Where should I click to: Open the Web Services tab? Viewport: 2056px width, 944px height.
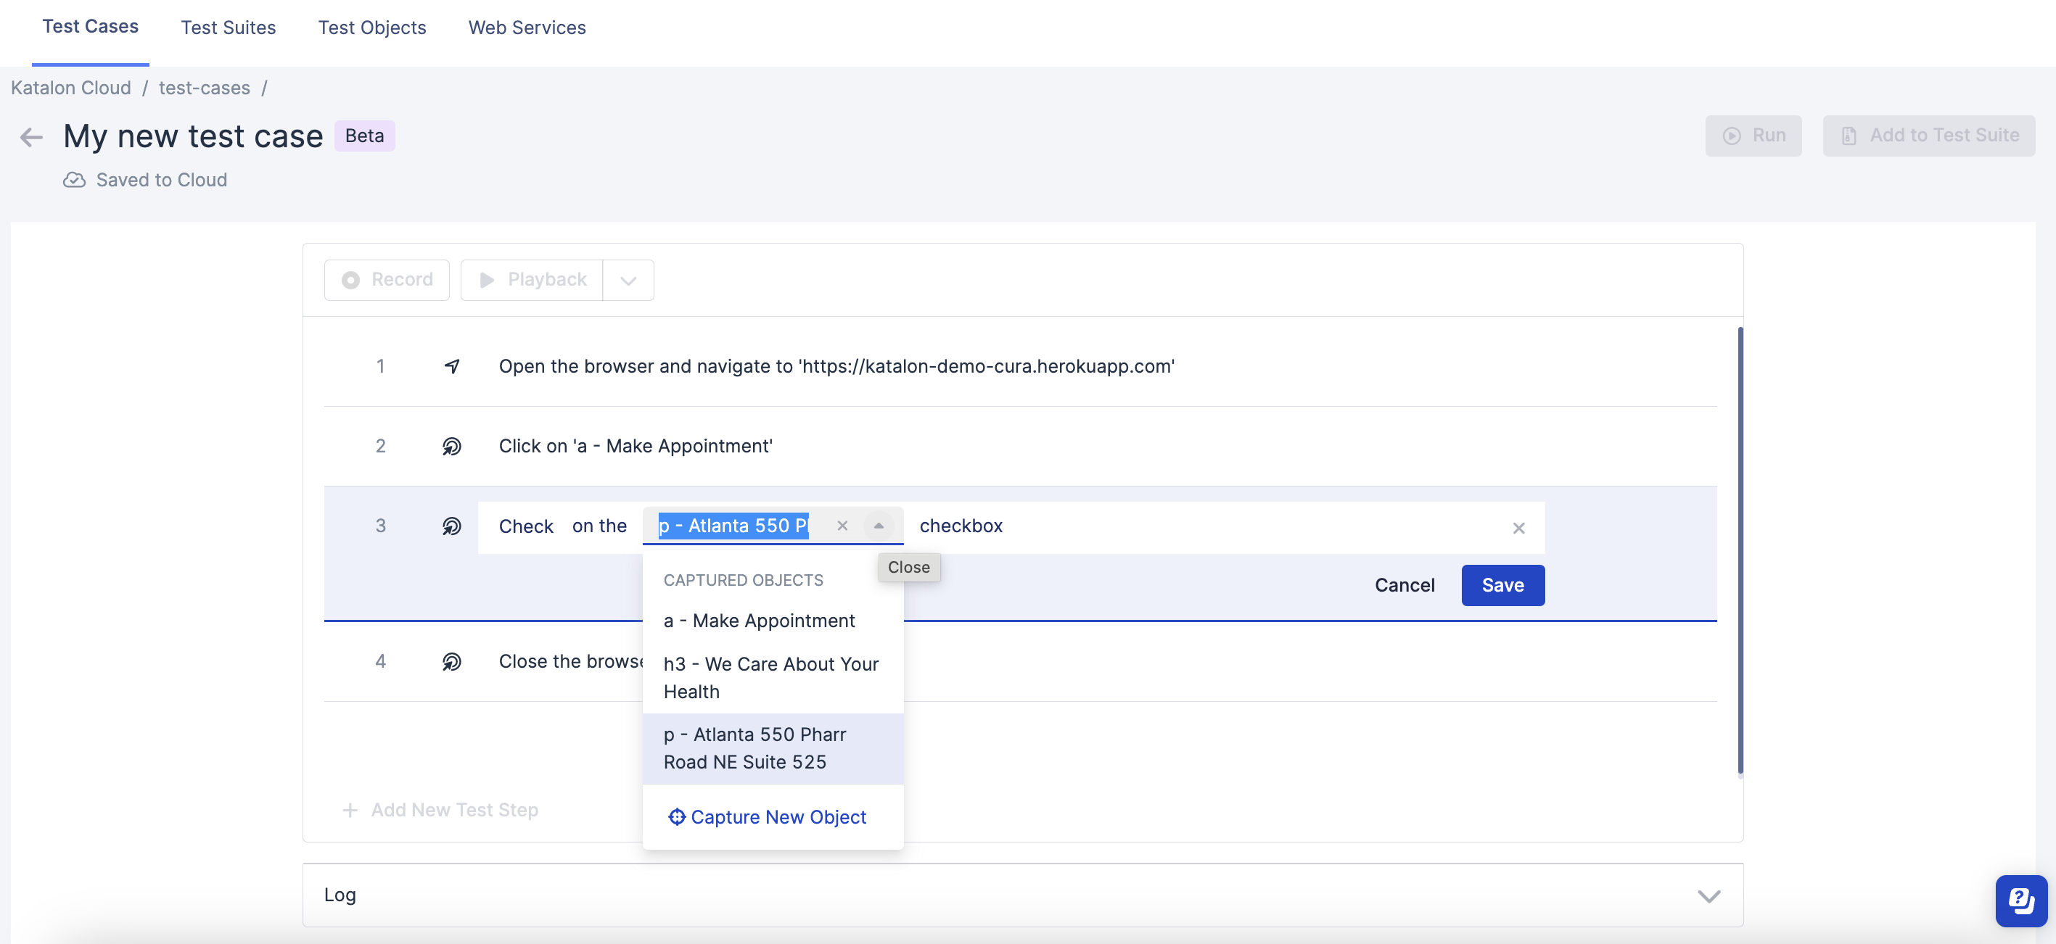coord(527,28)
